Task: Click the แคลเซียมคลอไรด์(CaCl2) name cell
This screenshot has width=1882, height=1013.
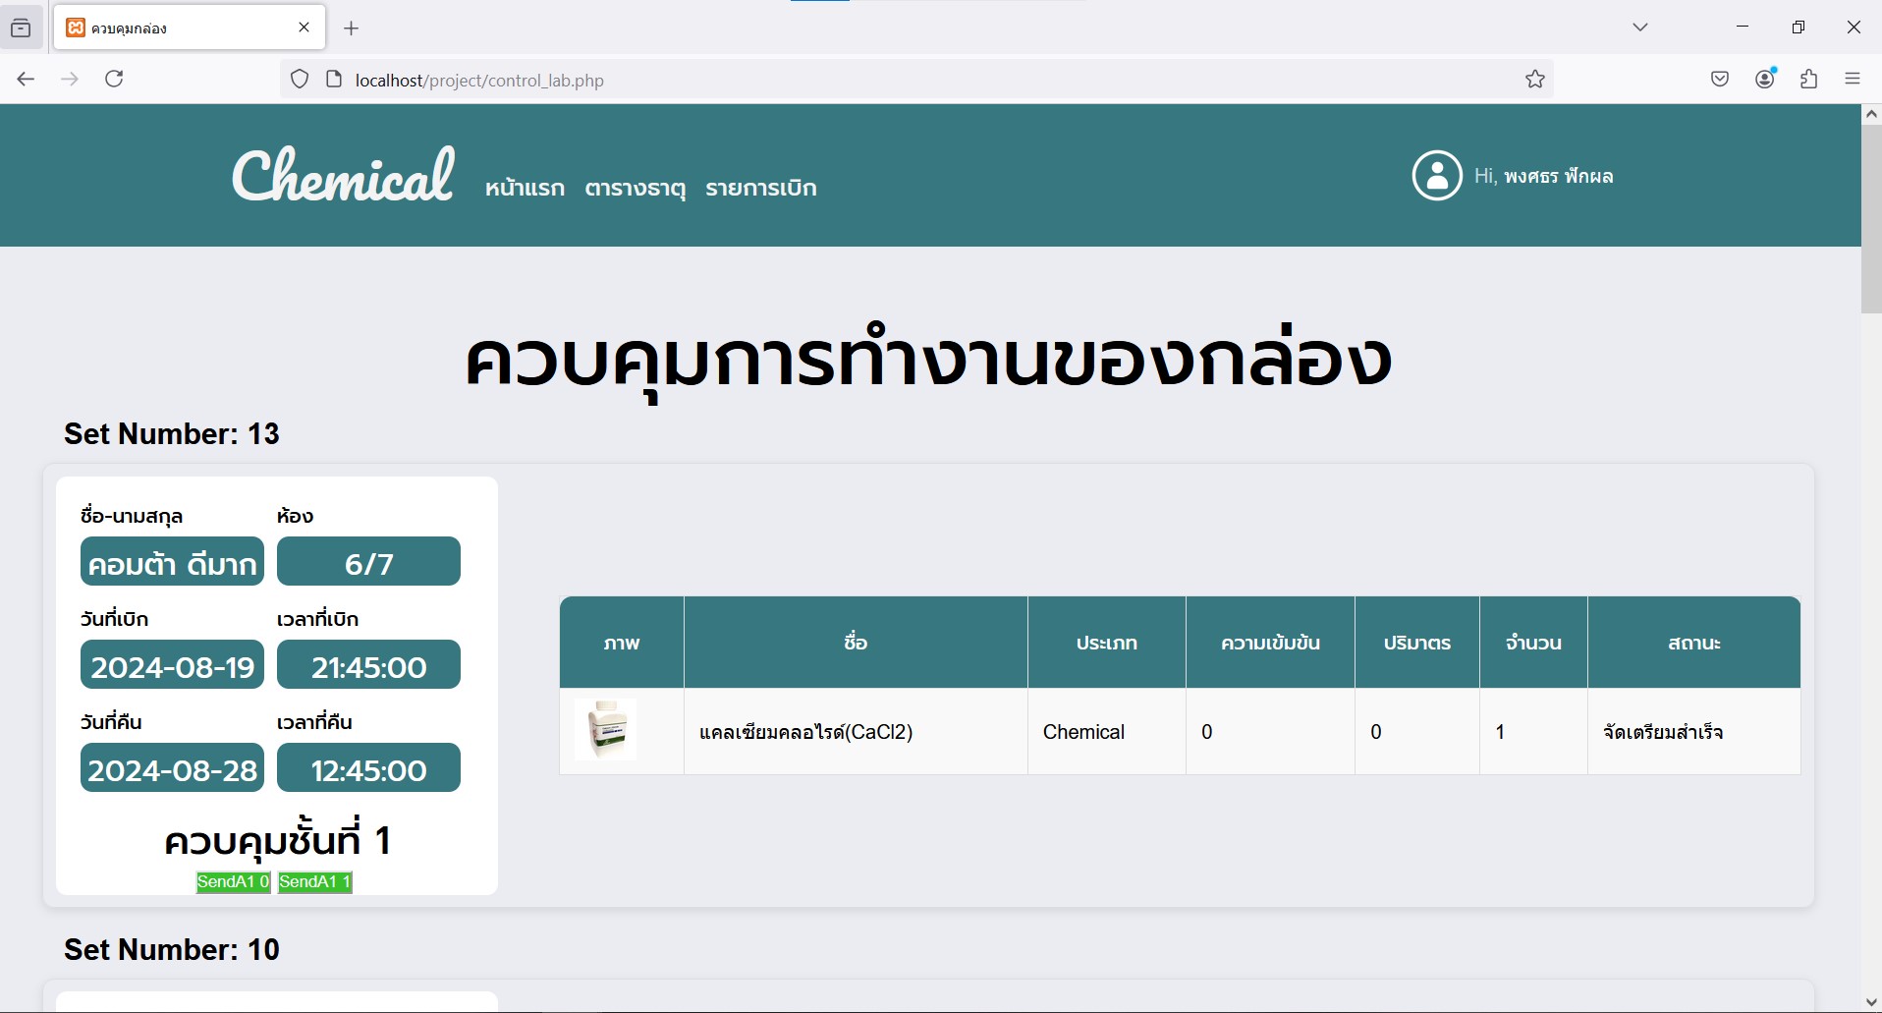Action: pyautogui.click(x=856, y=731)
